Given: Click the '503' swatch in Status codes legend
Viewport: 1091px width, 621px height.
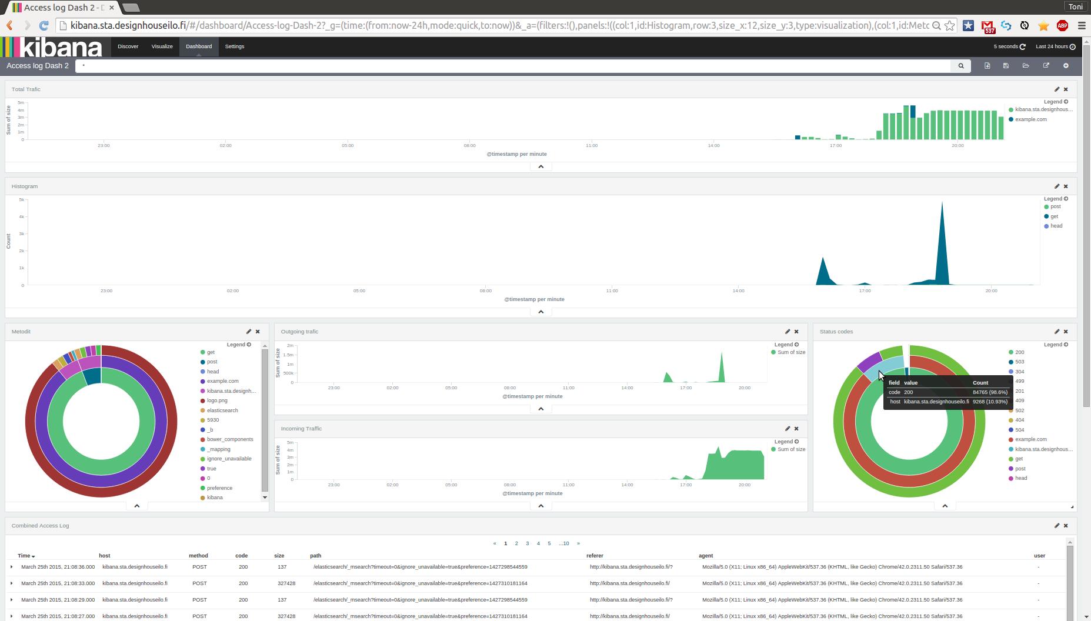Looking at the screenshot, I should [1011, 362].
